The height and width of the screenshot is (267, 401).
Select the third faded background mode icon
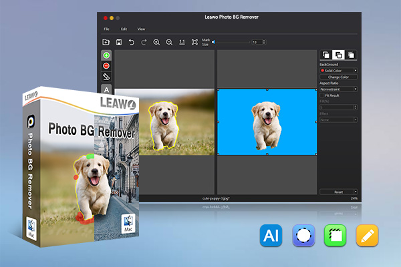351,55
